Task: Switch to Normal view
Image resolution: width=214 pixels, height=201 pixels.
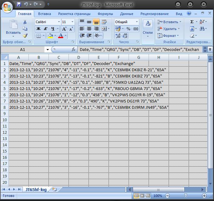Action: 136,196
